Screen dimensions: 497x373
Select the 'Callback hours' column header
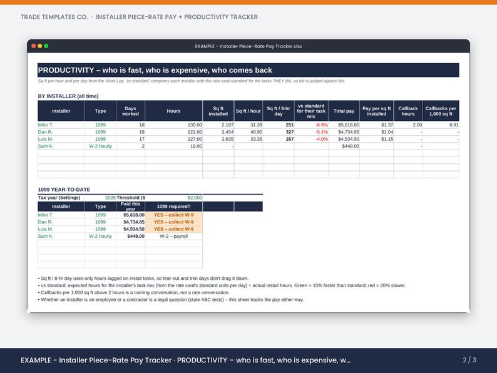click(408, 111)
